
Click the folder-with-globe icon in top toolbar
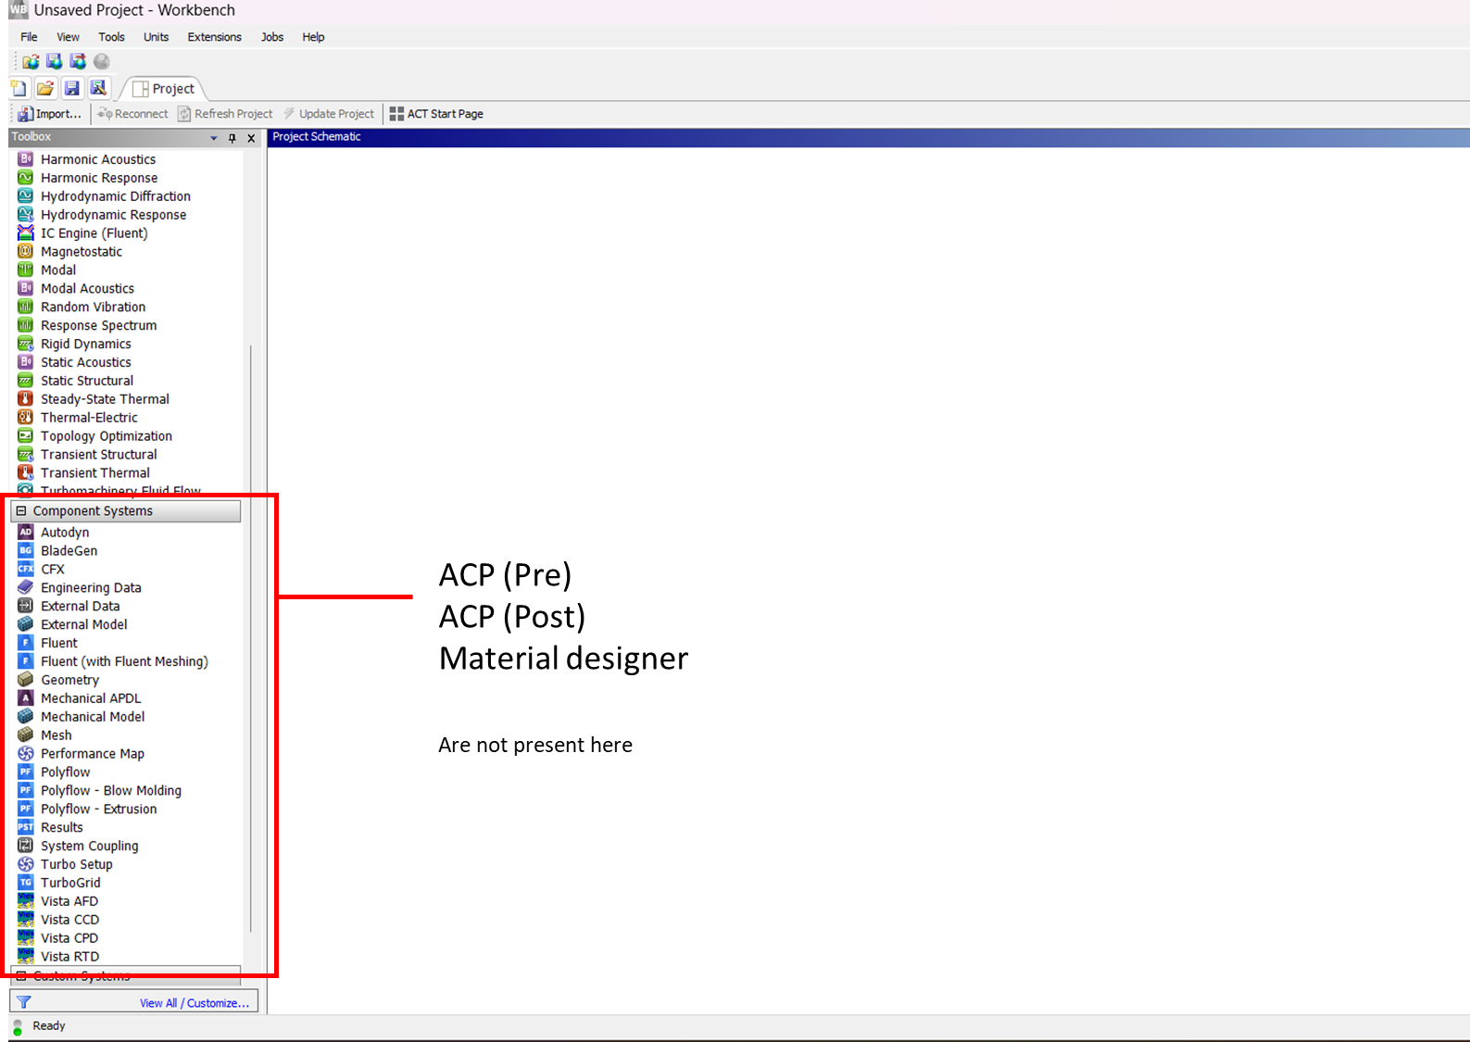point(31,61)
